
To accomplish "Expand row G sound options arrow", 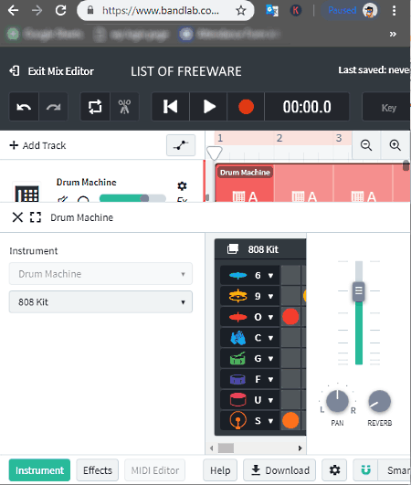I will [x=271, y=358].
